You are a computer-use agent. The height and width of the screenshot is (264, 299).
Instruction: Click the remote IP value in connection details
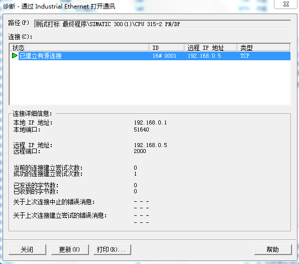[150, 145]
